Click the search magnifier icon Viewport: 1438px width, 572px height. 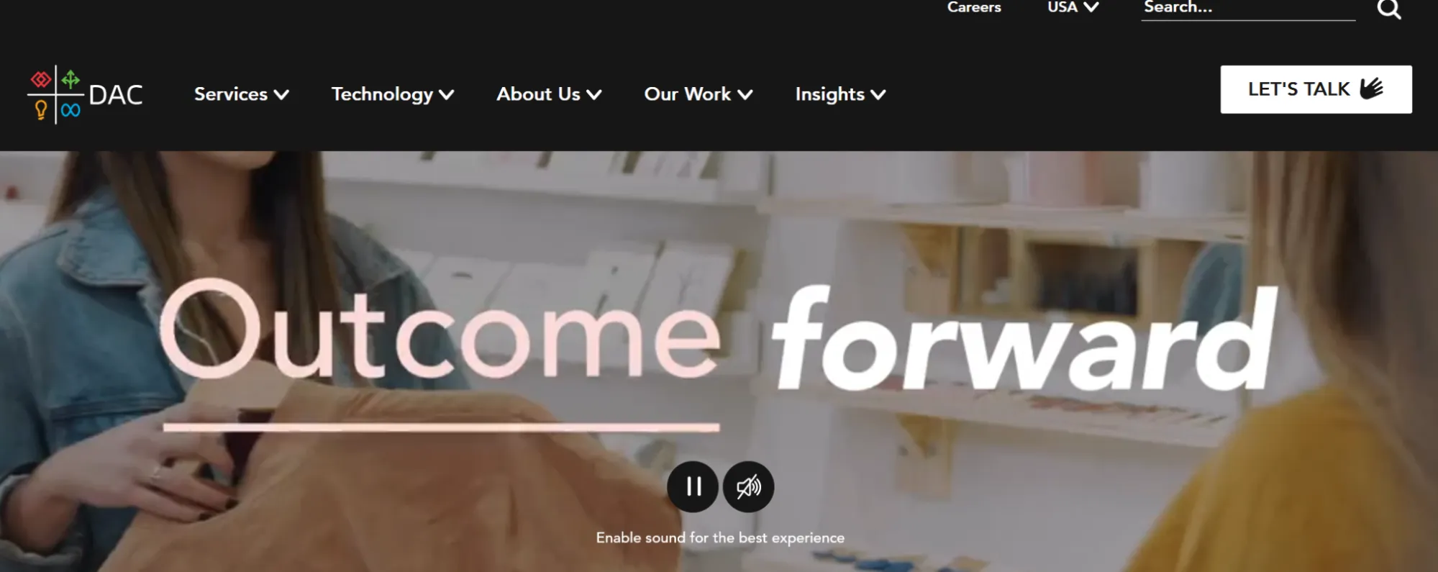1389,9
